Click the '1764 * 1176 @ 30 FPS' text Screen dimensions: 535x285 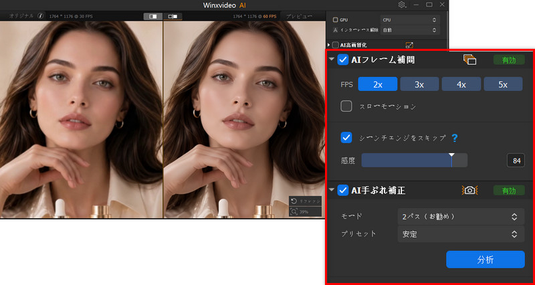pos(71,16)
